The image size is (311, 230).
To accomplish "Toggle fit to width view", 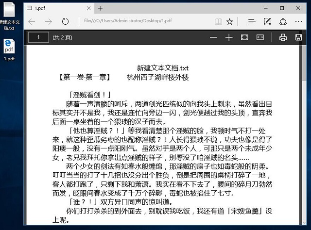I will pos(260,37).
